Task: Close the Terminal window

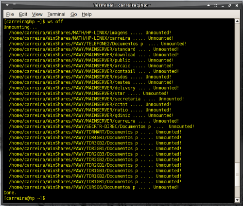Action: tap(237, 5)
